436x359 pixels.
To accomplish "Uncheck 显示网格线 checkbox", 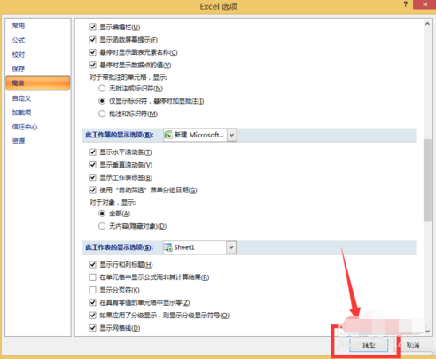I will pos(92,328).
